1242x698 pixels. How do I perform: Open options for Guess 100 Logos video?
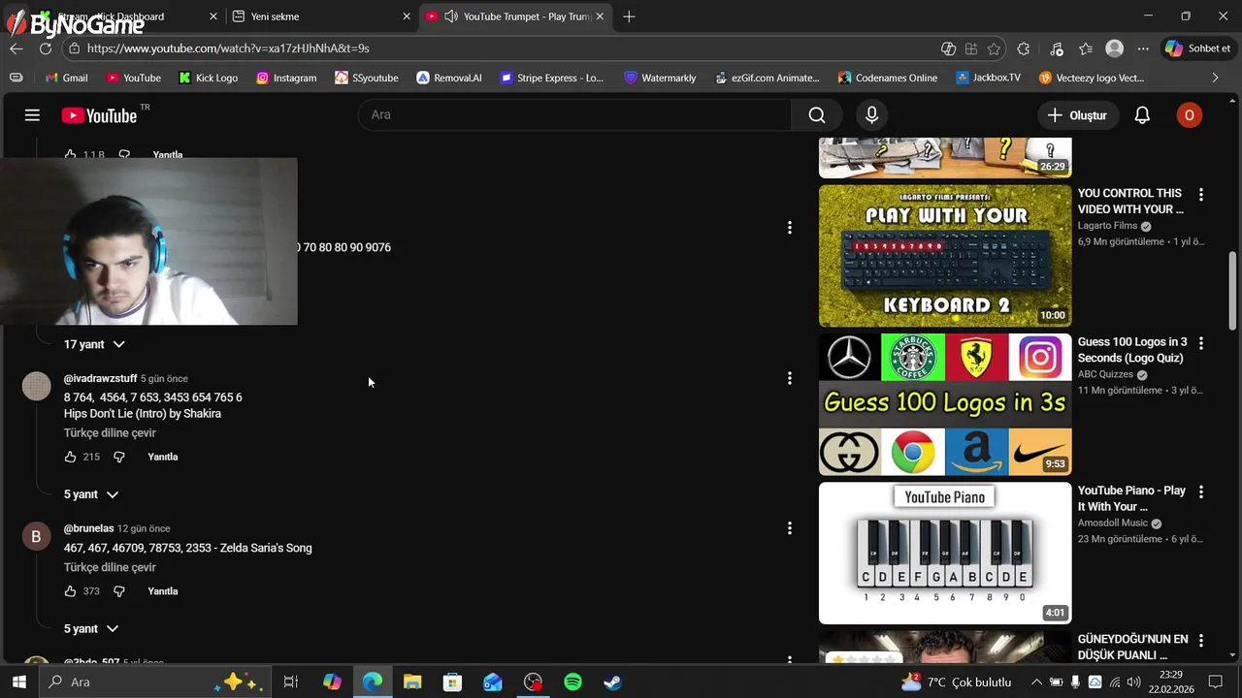pos(1200,343)
